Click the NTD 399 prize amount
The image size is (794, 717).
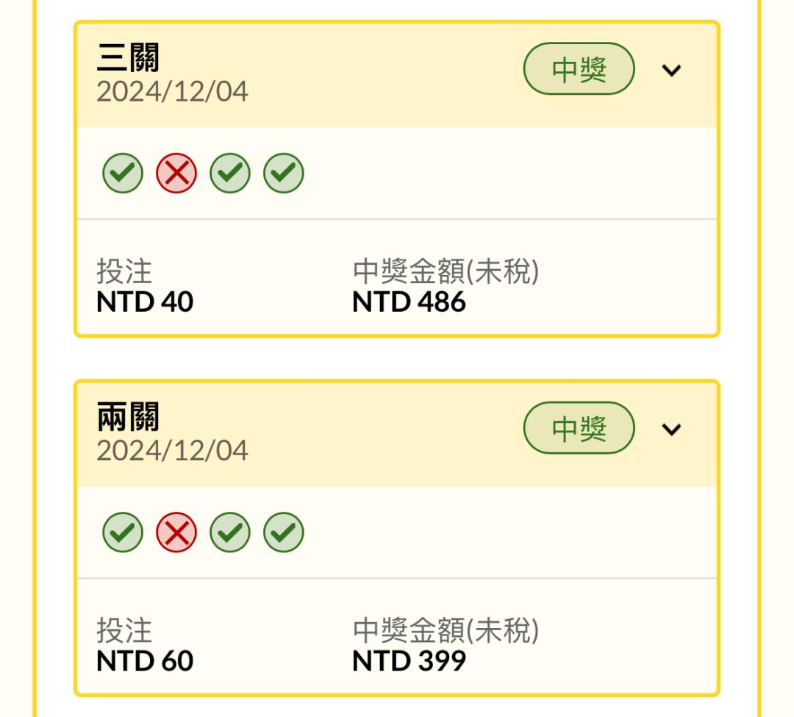click(x=409, y=661)
